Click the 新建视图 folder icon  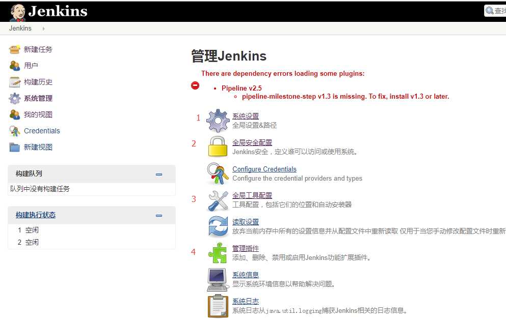click(14, 147)
